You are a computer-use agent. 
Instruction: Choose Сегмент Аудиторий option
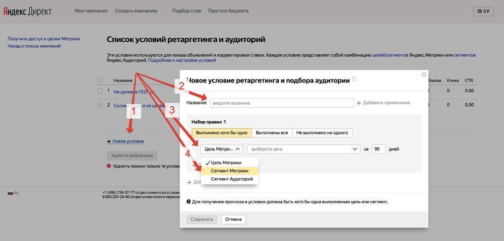coord(229,179)
